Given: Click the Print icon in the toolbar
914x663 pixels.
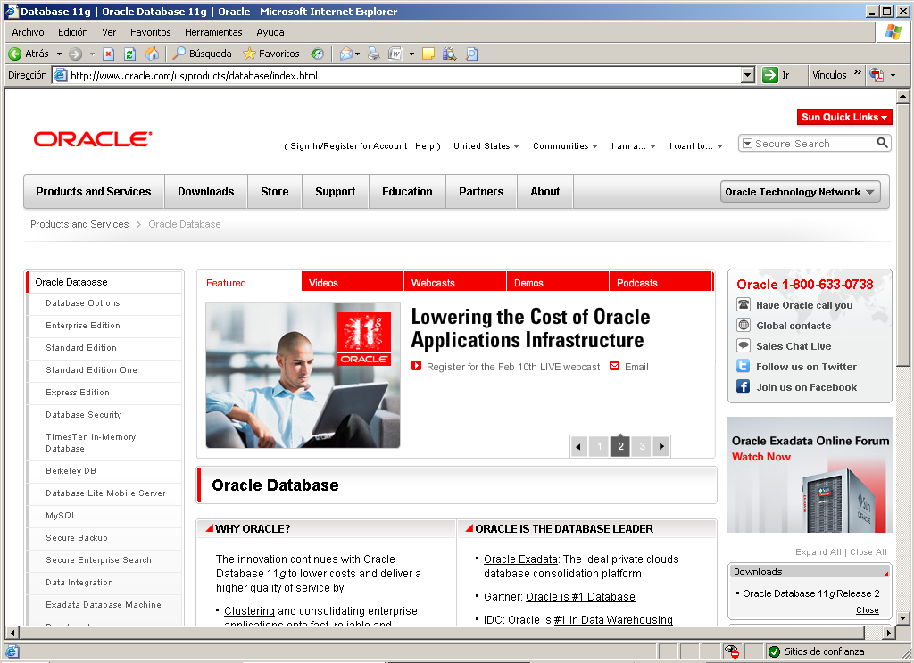Looking at the screenshot, I should click(x=374, y=54).
